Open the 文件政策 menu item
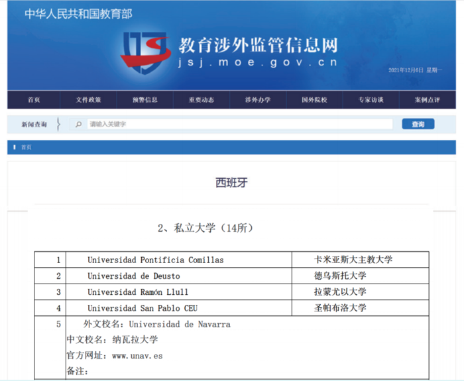Screen dimensions: 464x381 pos(88,100)
